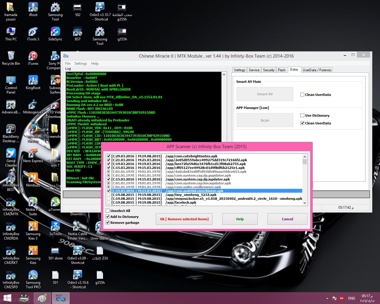The image size is (380, 304).
Task: Open the iTunes desktop icon
Action: tap(33, 58)
